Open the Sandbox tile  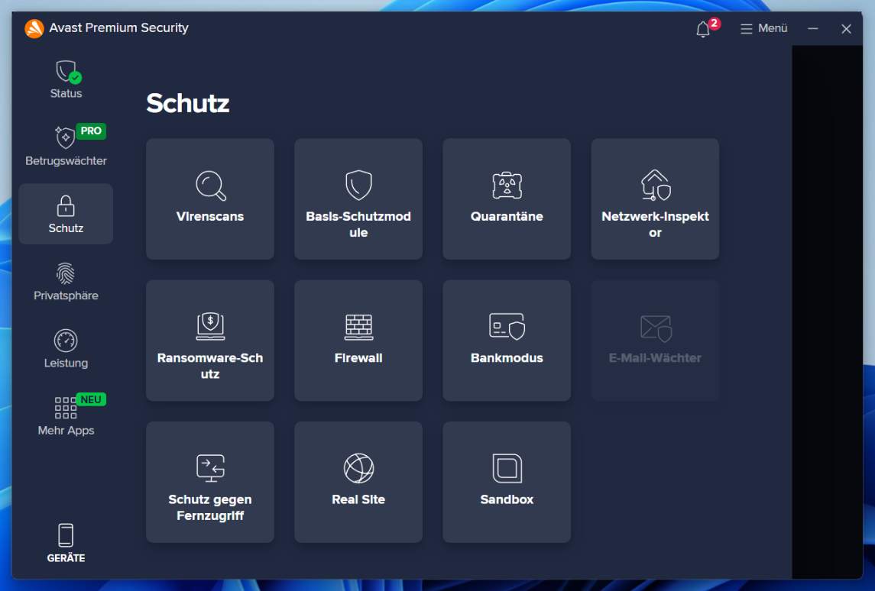(x=507, y=483)
